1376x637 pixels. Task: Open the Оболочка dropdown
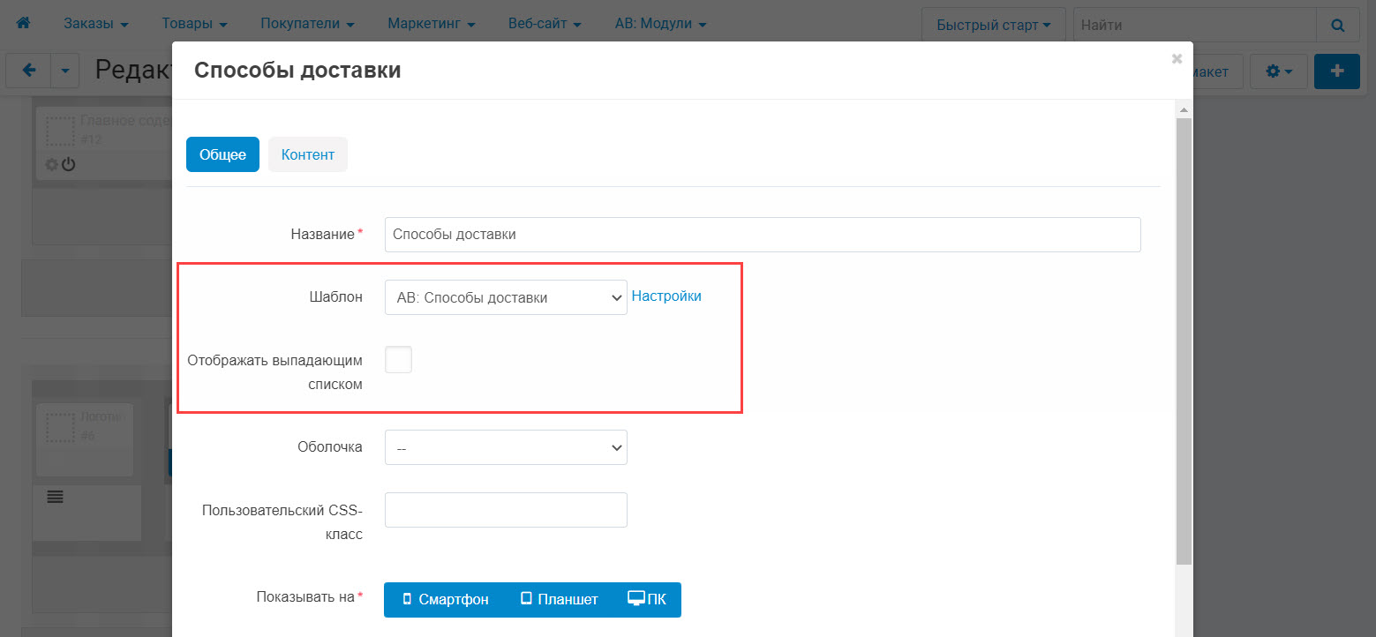coord(506,447)
